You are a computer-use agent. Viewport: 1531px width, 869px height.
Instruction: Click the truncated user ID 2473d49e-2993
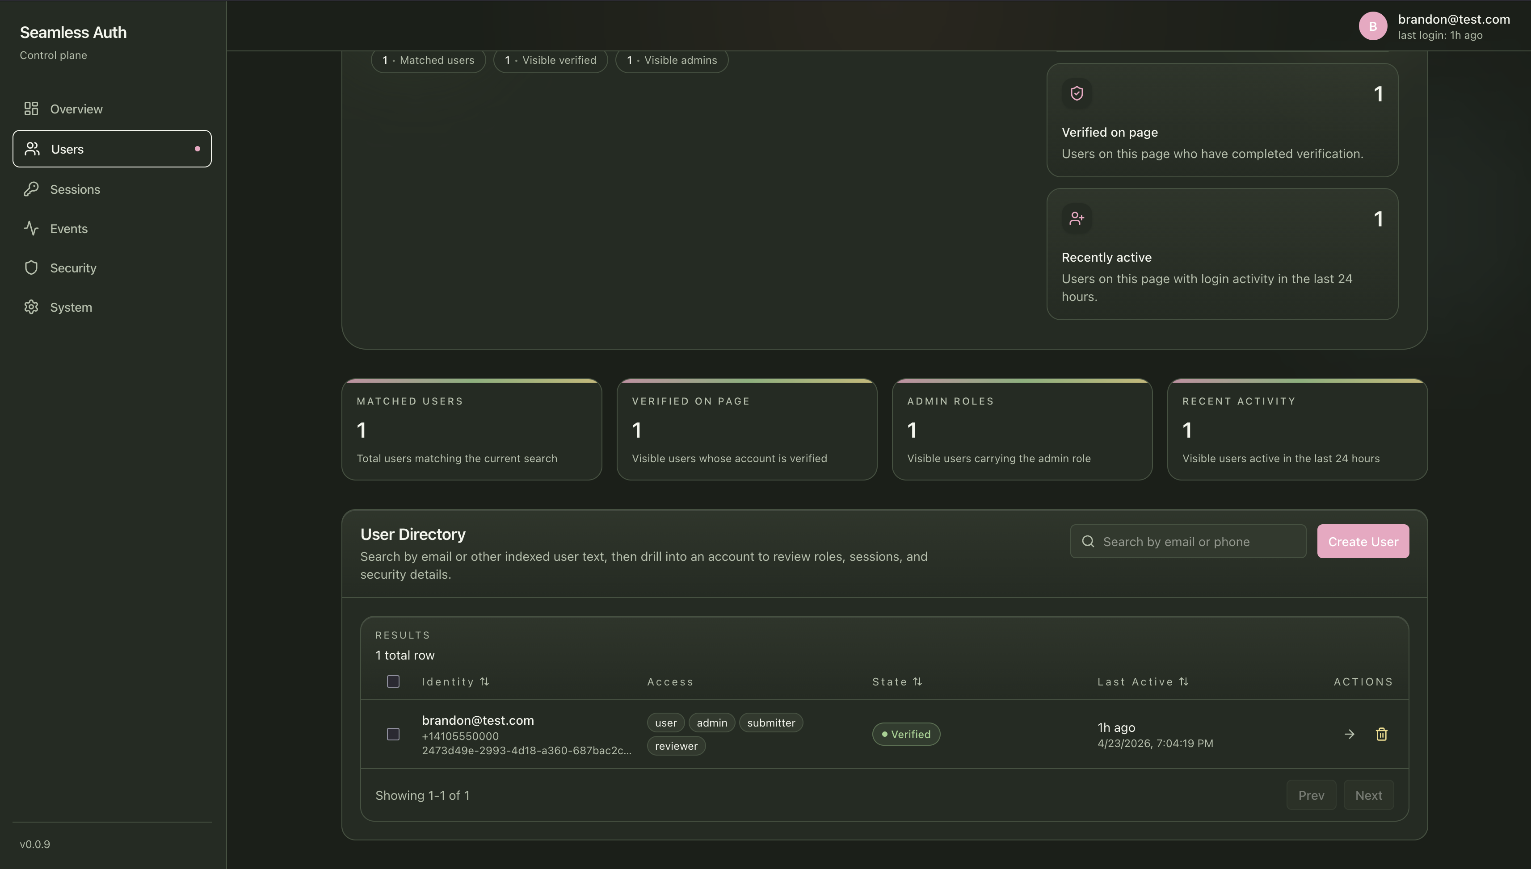[x=526, y=751]
